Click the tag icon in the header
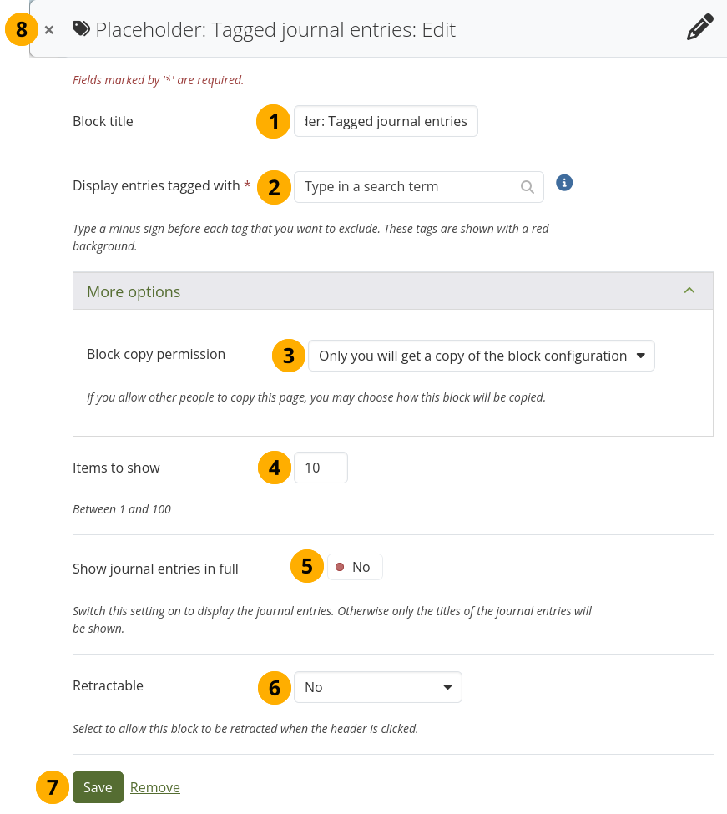The width and height of the screenshot is (727, 814). (82, 29)
